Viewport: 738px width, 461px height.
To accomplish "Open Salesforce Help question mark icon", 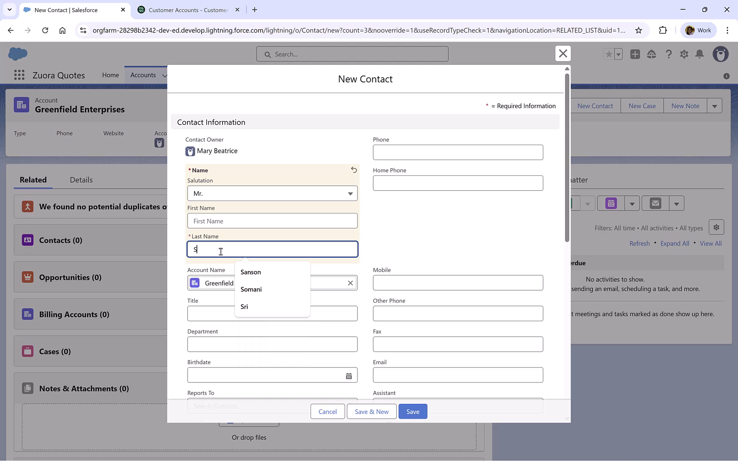I will click(669, 54).
